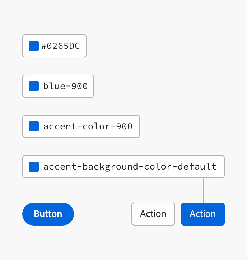Select the blue filled Action button
The height and width of the screenshot is (260, 247).
[203, 214]
